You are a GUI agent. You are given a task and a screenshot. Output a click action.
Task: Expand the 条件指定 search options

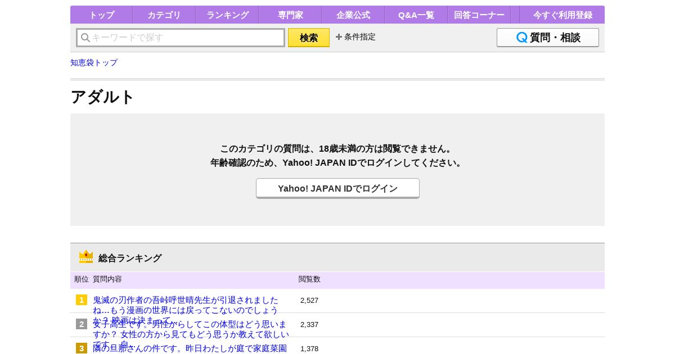coord(355,37)
